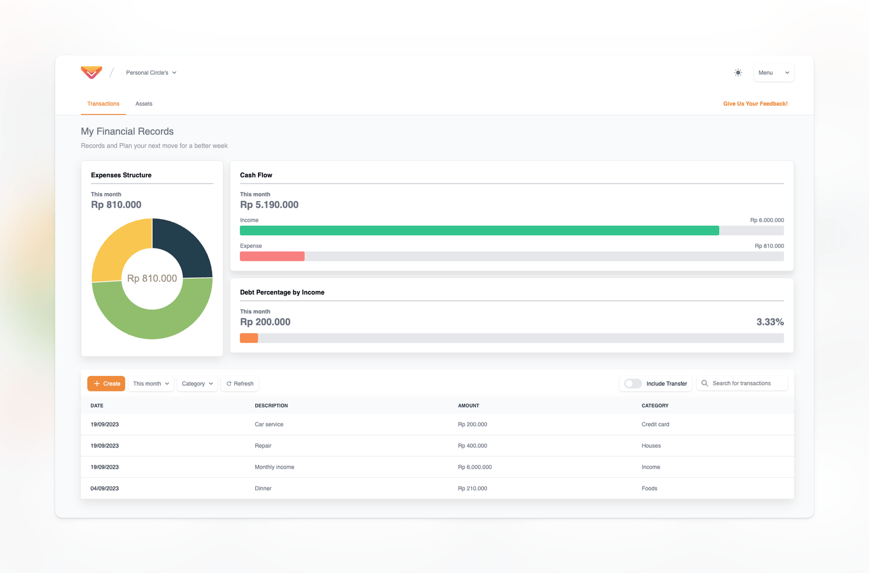Select the Dinner transaction description
The height and width of the screenshot is (573, 869).
(263, 488)
